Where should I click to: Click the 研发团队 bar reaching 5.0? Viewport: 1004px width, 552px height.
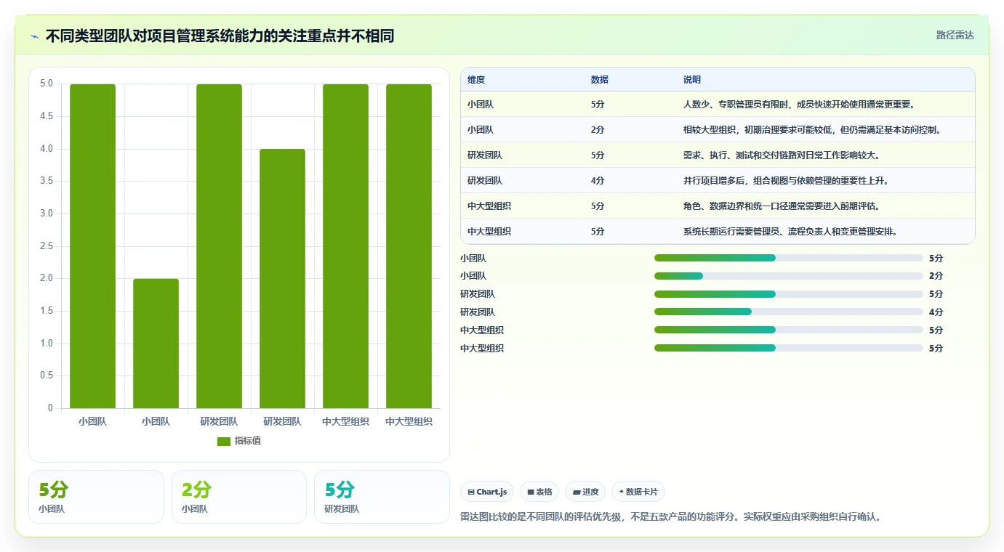coord(219,246)
